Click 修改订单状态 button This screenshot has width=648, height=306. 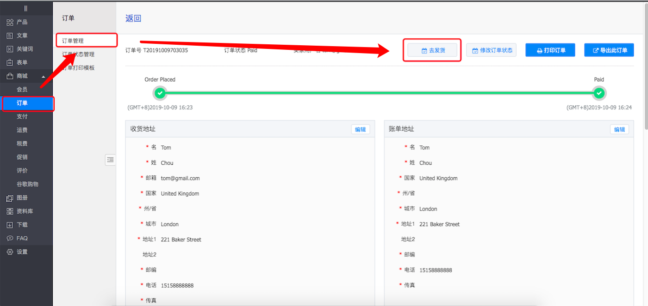(x=491, y=50)
